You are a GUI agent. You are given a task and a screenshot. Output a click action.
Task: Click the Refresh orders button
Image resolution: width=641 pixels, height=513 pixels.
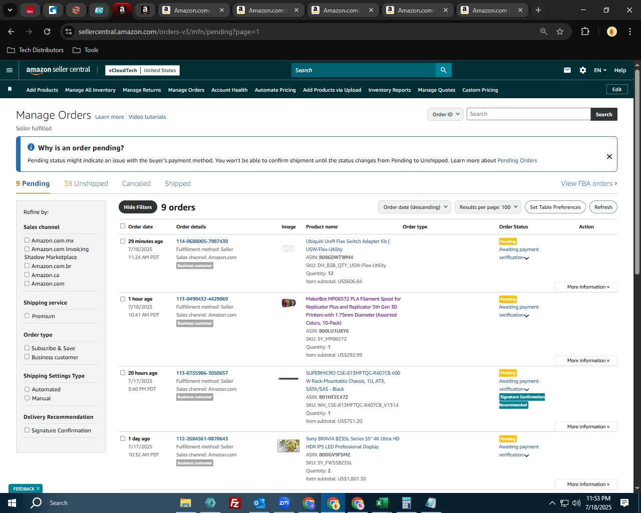pos(603,207)
